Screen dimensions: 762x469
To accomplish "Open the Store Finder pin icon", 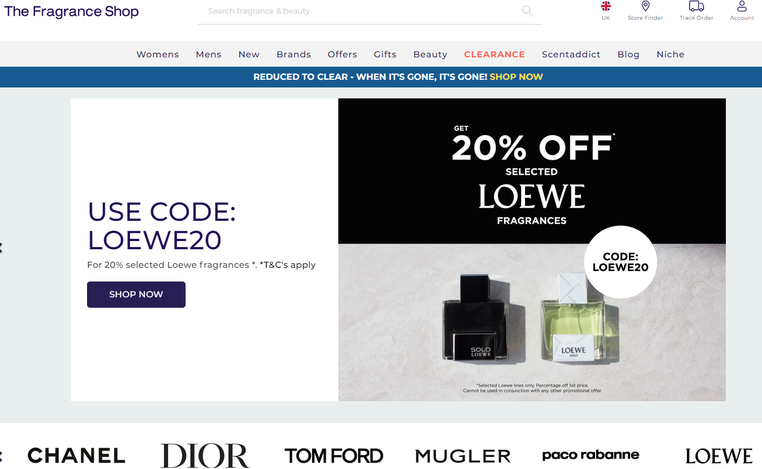I will (645, 6).
